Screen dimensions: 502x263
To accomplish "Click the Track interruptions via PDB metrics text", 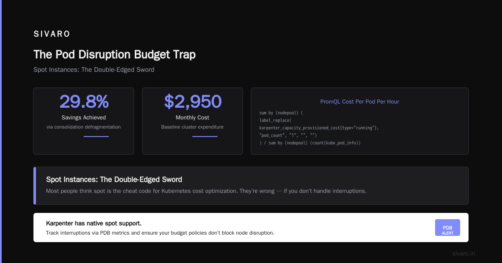I will point(160,233).
